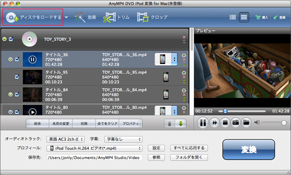Expand the タイトル_36 row
Screen dimensions: 291x175
tap(10, 60)
